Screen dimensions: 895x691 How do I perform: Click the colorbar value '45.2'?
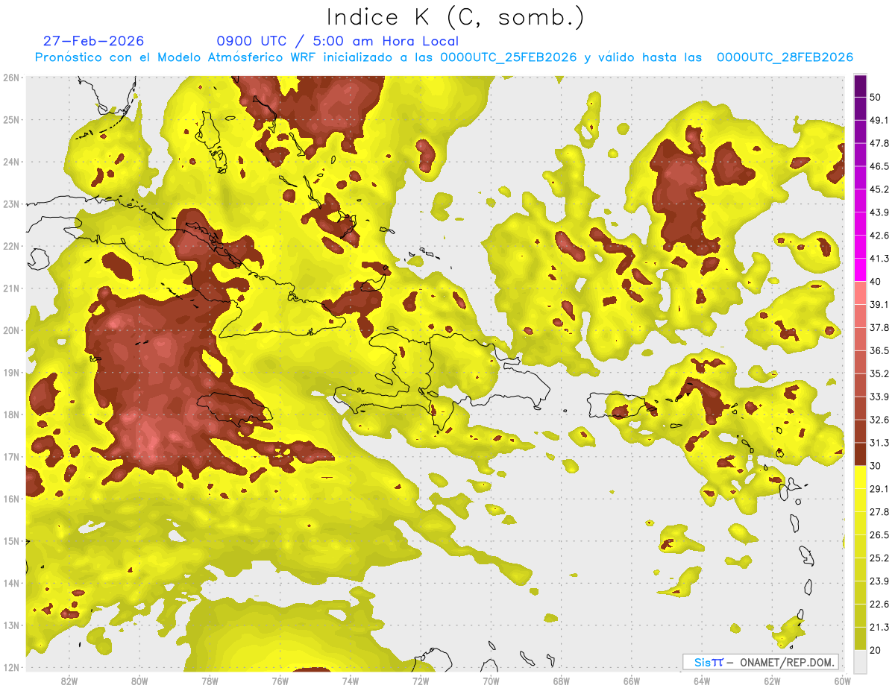(879, 189)
